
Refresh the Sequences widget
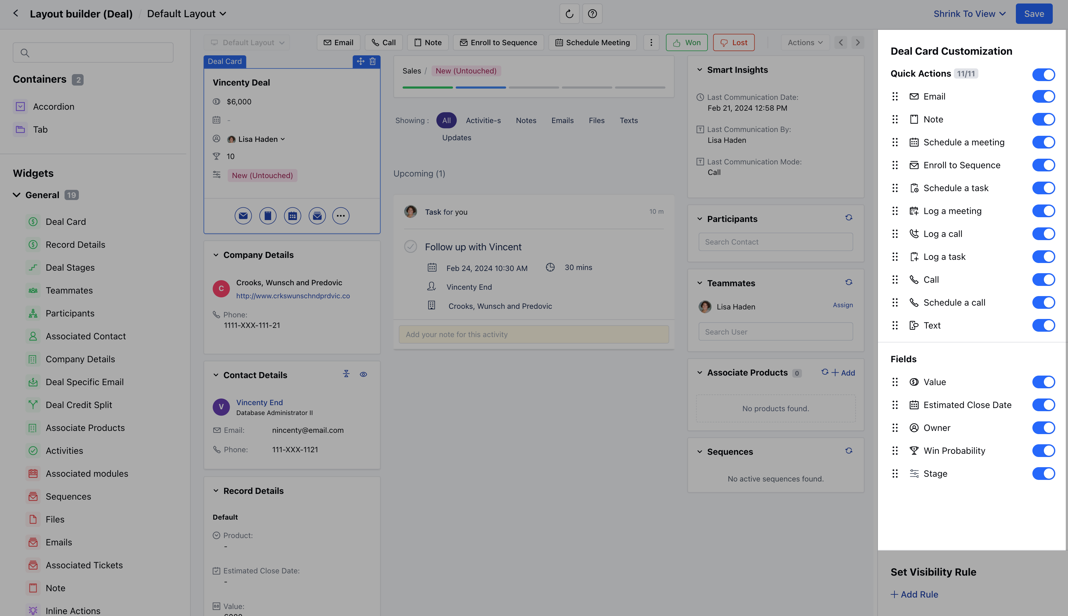tap(849, 451)
